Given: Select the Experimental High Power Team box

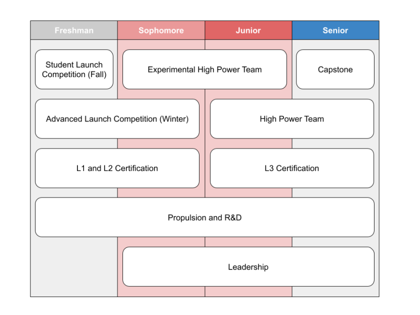Looking at the screenshot, I should click(x=204, y=69).
